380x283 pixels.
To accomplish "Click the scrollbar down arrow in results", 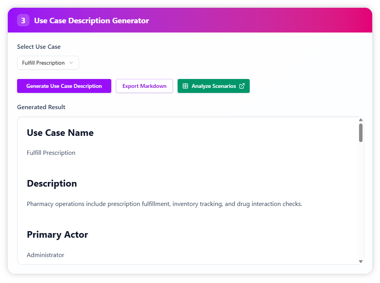I will [361, 261].
